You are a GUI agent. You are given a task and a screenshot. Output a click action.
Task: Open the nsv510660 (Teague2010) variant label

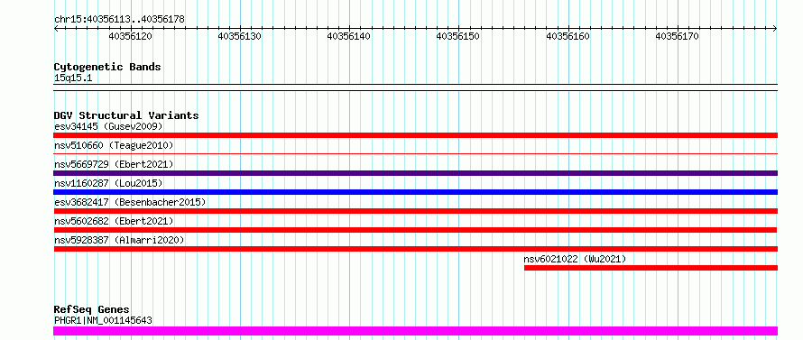pos(114,145)
